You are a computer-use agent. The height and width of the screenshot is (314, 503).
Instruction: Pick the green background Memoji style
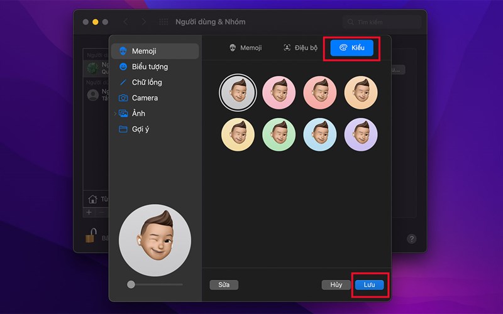279,134
